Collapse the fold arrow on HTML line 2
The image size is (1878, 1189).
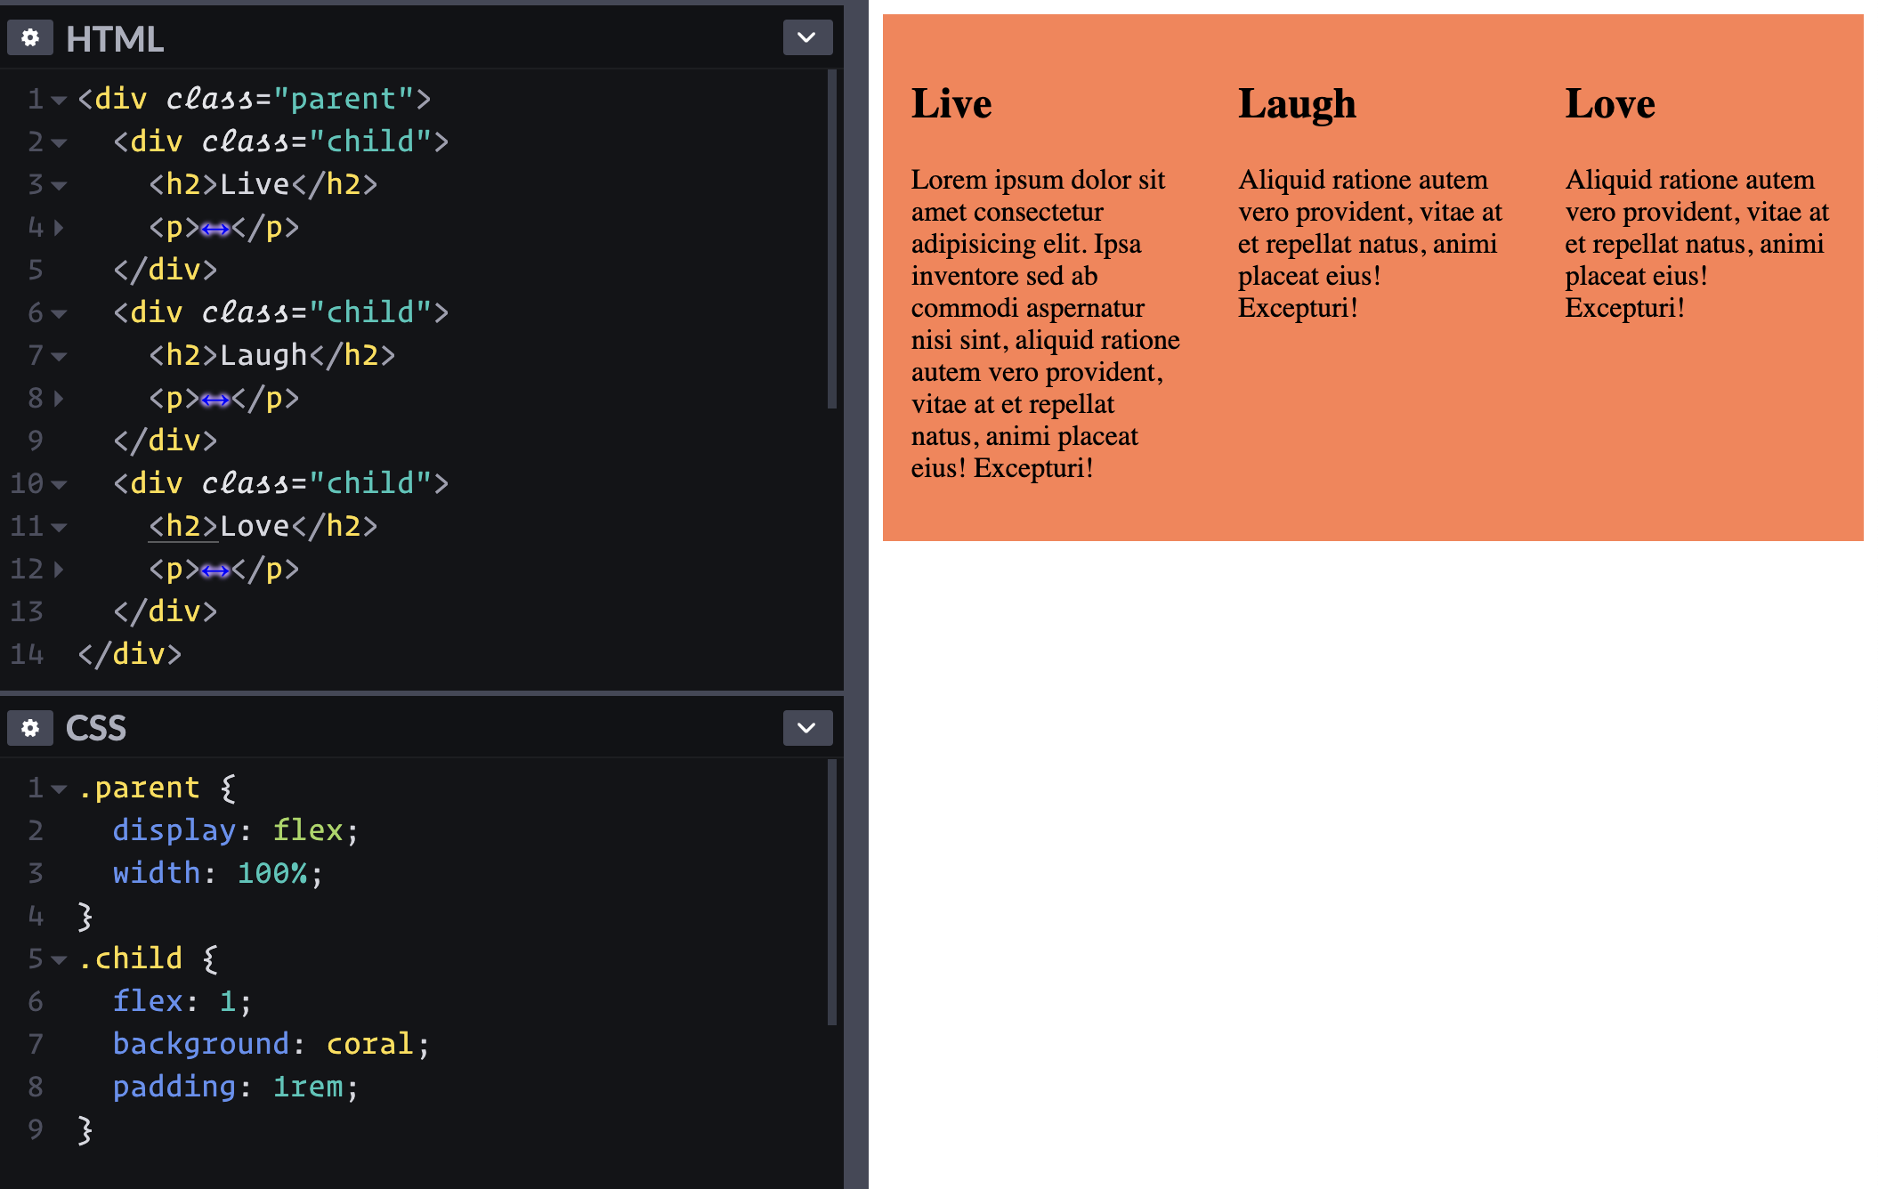point(59,142)
